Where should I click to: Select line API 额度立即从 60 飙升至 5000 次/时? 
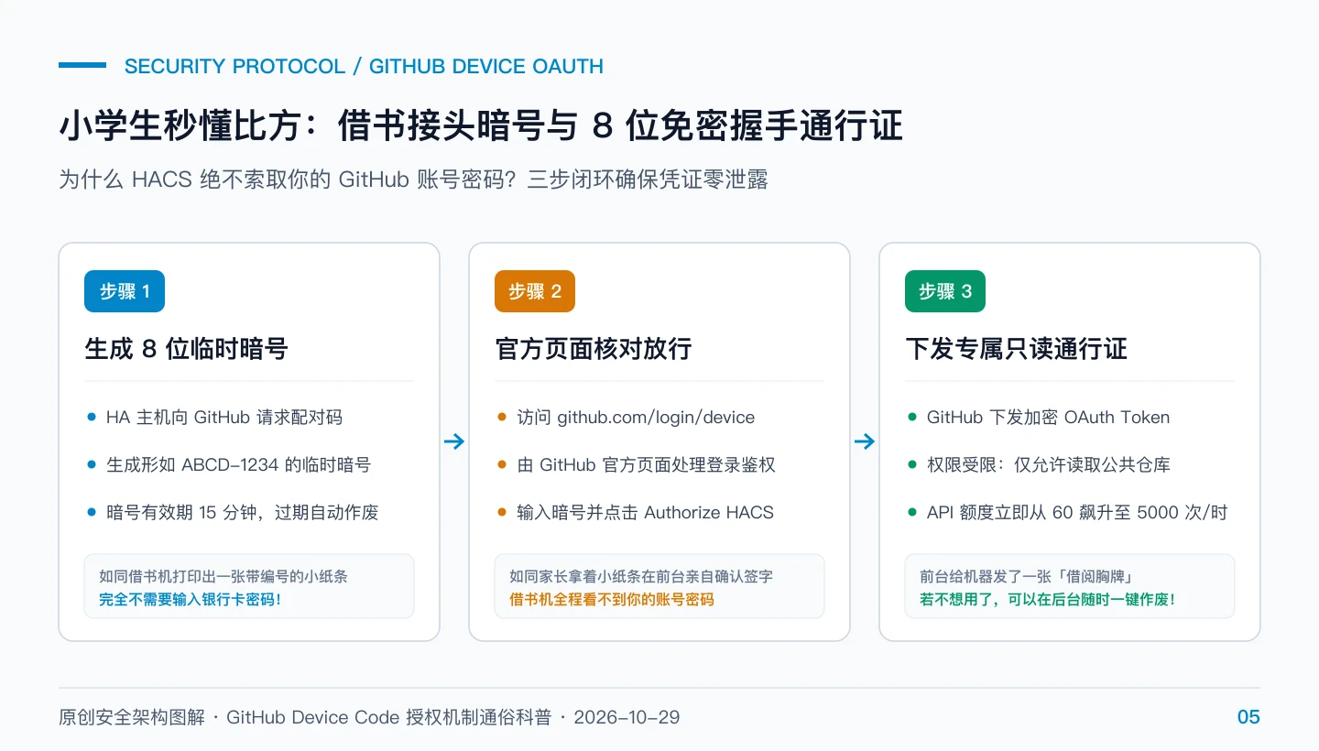click(x=1077, y=513)
